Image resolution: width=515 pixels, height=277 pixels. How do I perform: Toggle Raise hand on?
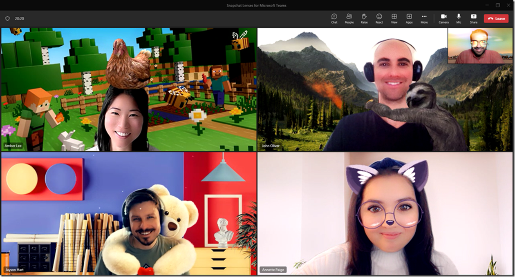[x=364, y=18]
